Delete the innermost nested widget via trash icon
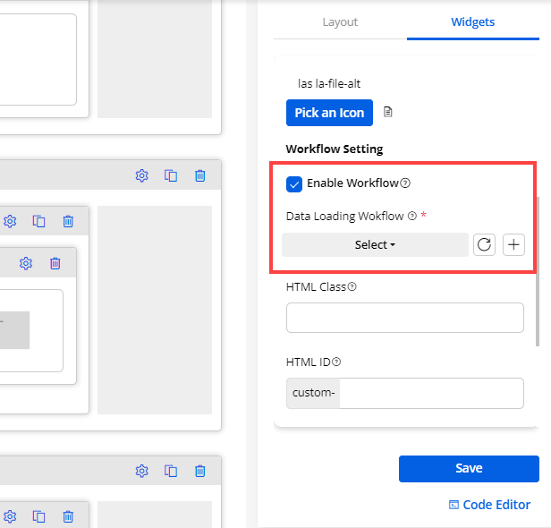Screen dimensions: 551x528 coord(55,263)
